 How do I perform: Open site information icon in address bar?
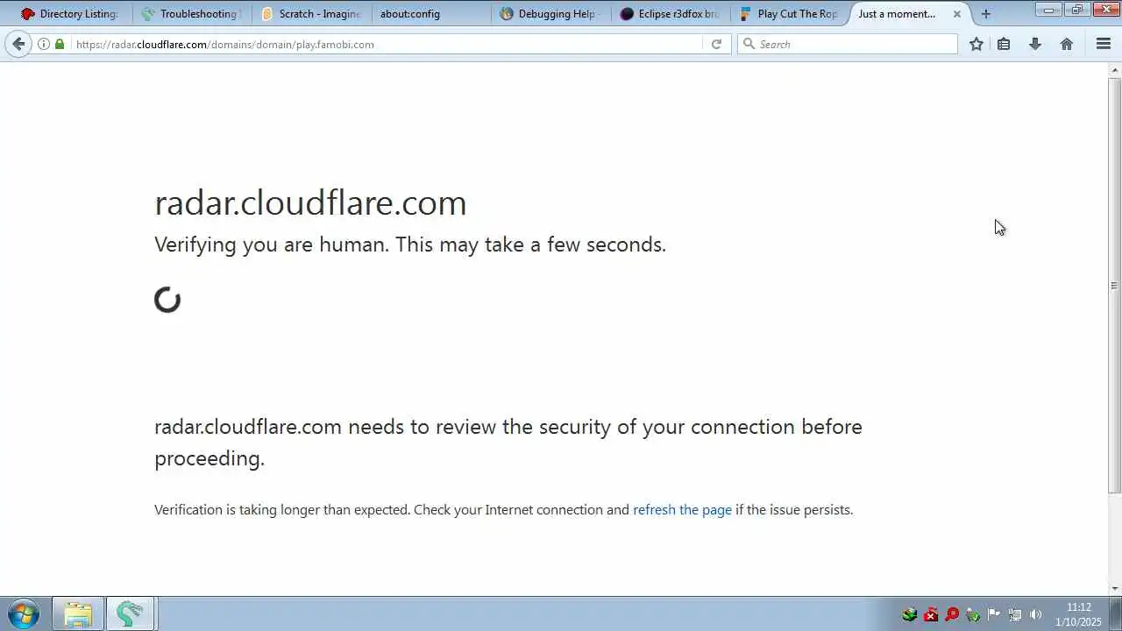pyautogui.click(x=44, y=44)
